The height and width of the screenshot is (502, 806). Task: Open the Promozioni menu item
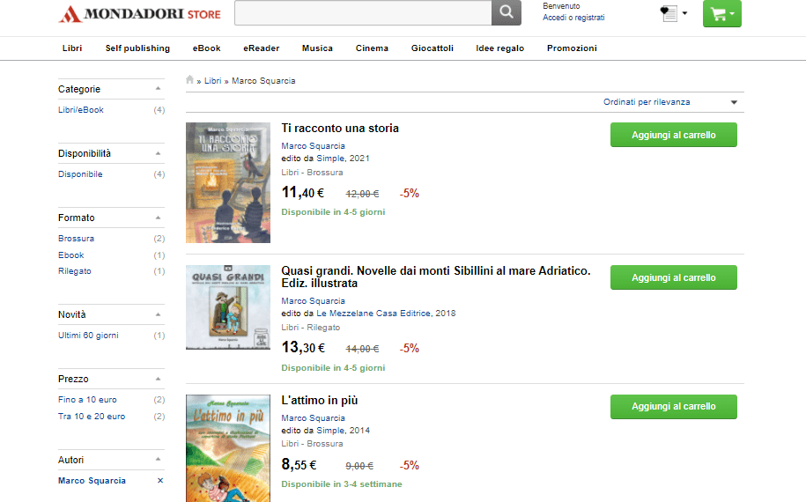pos(572,48)
